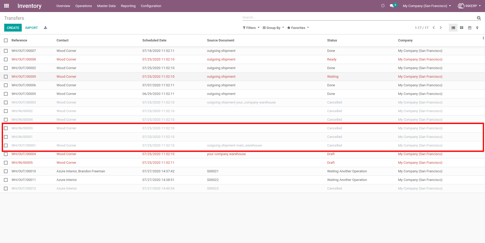Open the Favorites dropdown
Screen dimensions: 485x243
tap(298, 28)
